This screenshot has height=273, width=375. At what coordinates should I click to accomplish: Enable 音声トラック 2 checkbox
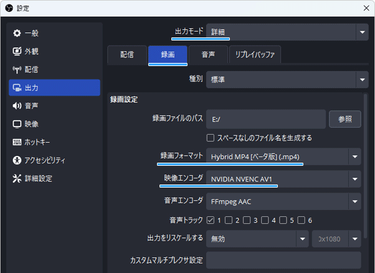coord(229,220)
